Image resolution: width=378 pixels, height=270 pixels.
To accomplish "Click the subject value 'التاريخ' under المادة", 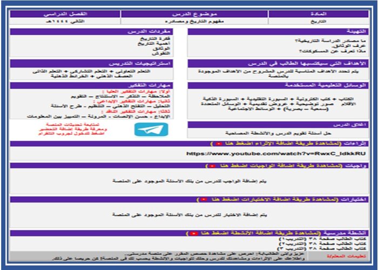I will (319, 21).
